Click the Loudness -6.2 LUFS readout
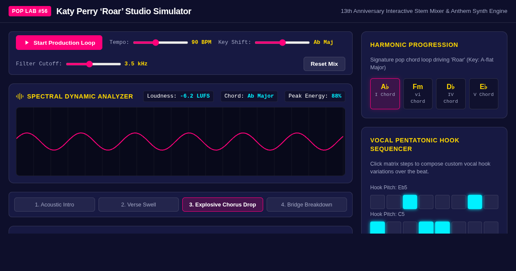The height and width of the screenshot is (271, 516). (x=178, y=96)
